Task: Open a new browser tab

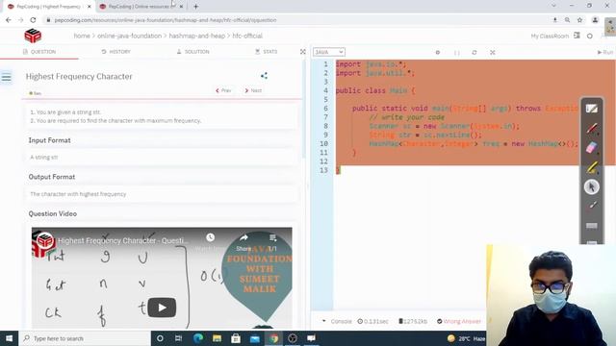Action: [195, 7]
